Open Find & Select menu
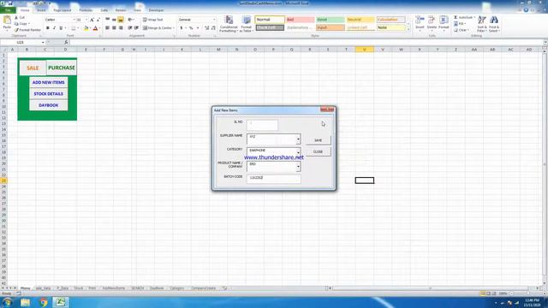548x308 pixels. click(x=494, y=24)
